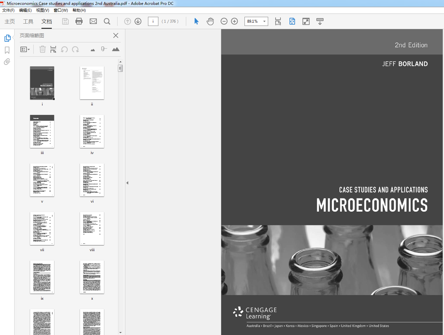This screenshot has height=335, width=444.
Task: Select the arrow Selection tool
Action: point(196,21)
